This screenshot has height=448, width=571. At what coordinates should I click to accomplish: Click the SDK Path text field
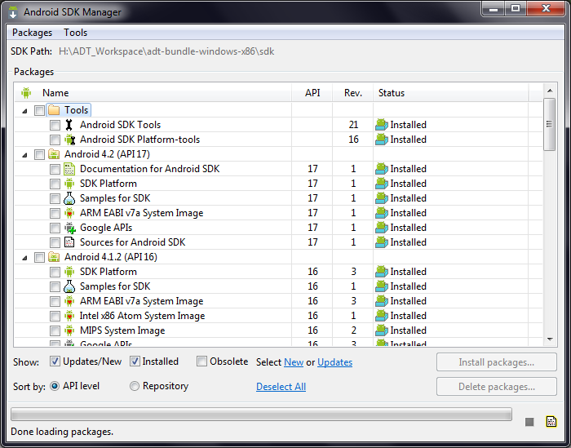tap(166, 51)
